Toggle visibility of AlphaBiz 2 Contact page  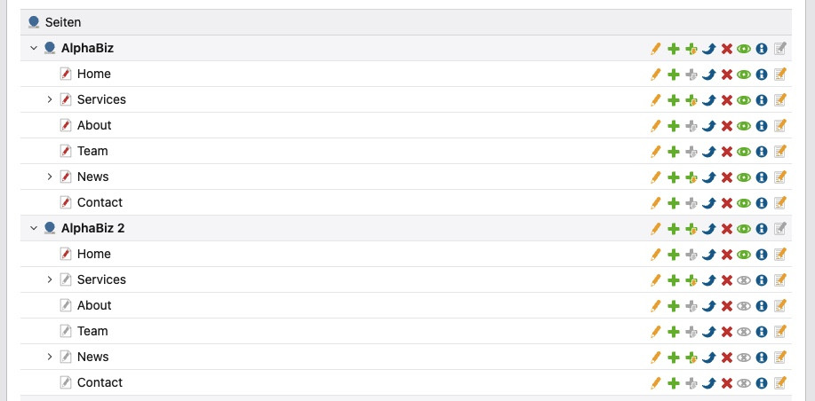[x=744, y=383]
